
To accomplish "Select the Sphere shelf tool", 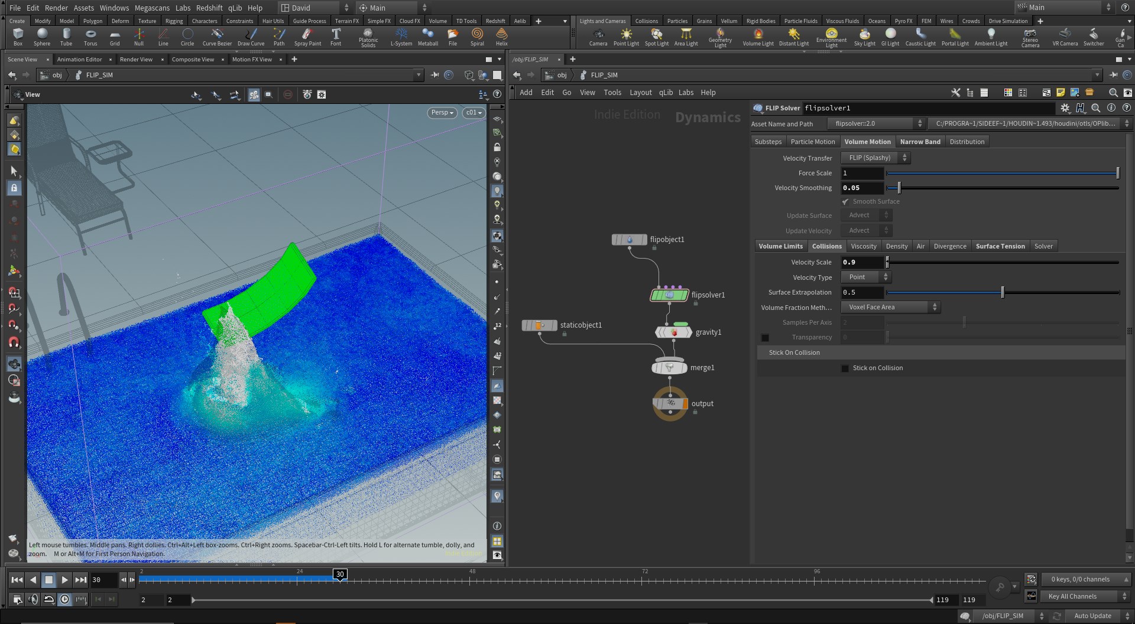I will [x=42, y=37].
